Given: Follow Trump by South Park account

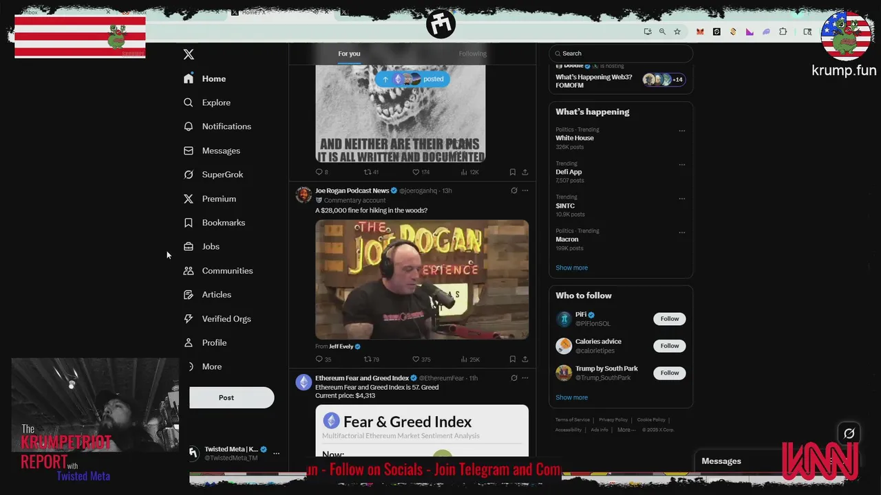Looking at the screenshot, I should coord(670,373).
